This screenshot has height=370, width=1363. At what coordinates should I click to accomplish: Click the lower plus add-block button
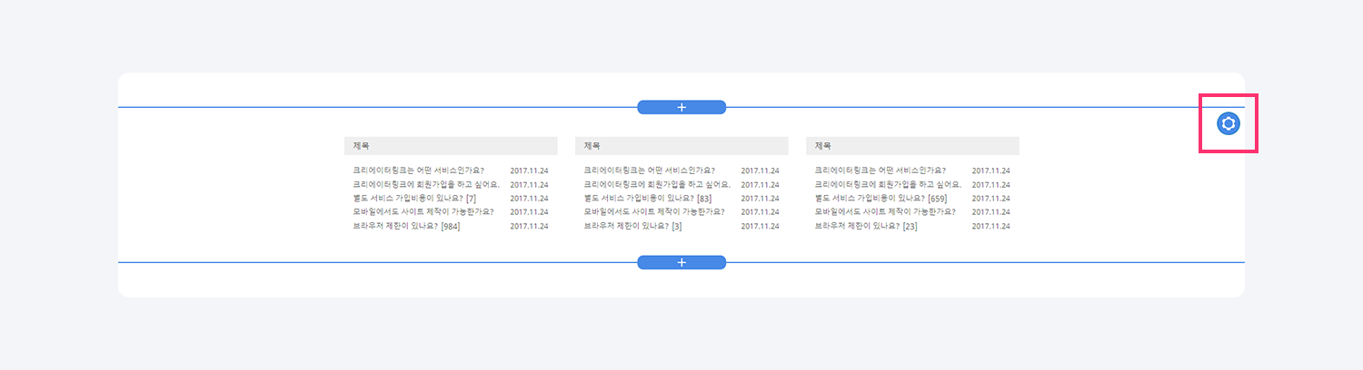tap(681, 262)
